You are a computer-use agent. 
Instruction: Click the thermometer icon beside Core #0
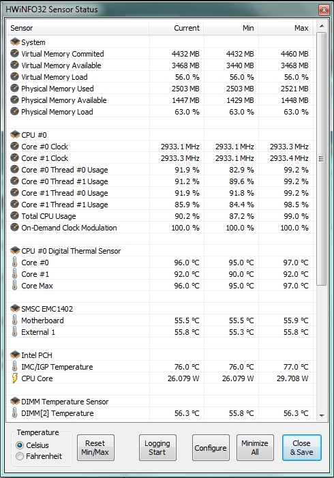(x=14, y=262)
